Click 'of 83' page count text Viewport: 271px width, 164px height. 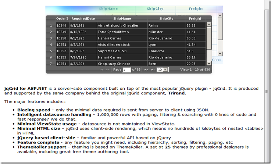(136, 69)
